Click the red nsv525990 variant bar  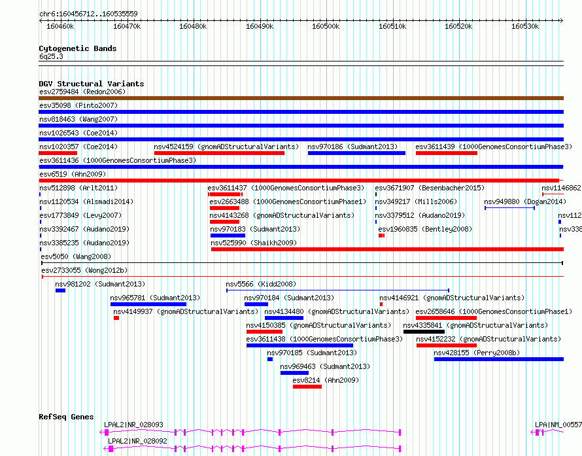388,249
